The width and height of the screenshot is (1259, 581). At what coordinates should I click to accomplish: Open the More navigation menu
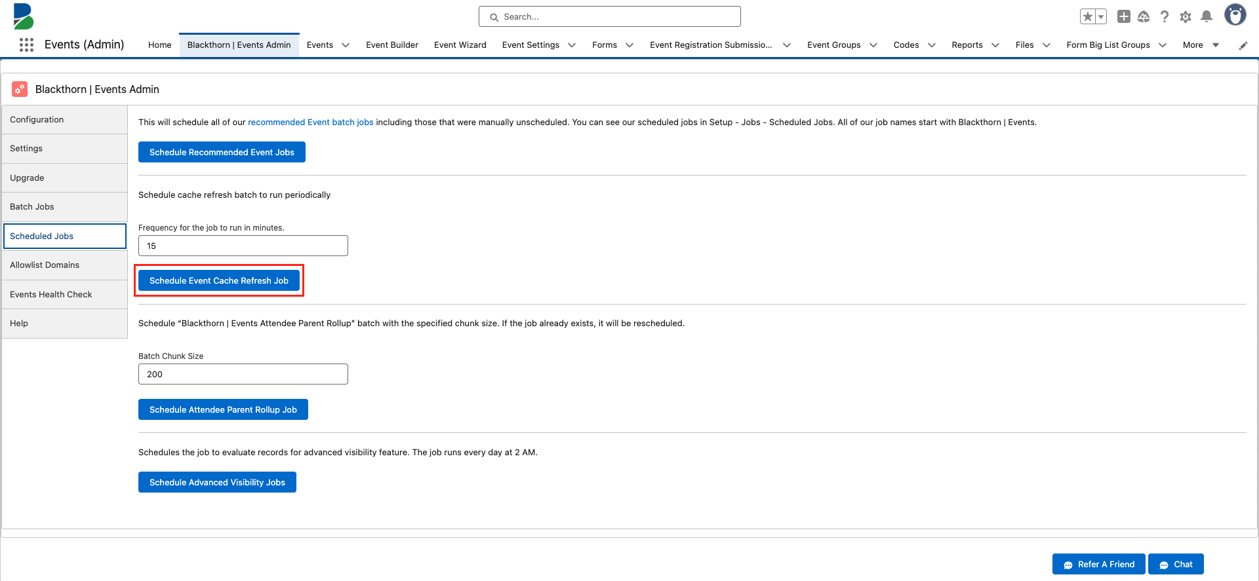(1201, 45)
